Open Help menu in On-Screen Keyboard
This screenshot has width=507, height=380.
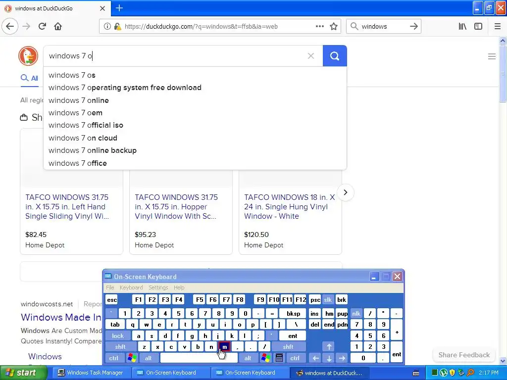pyautogui.click(x=179, y=287)
